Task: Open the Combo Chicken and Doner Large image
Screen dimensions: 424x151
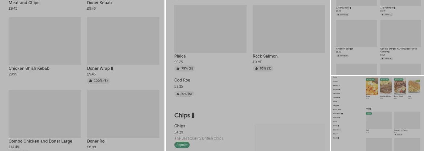Action: [x=45, y=114]
